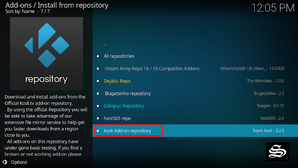Open the Options menu label

pos(19,162)
